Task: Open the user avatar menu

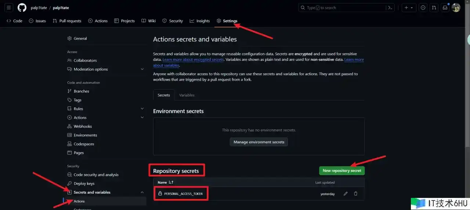Action: [x=456, y=8]
